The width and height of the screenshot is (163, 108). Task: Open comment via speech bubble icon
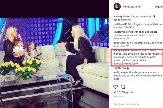click(x=123, y=87)
